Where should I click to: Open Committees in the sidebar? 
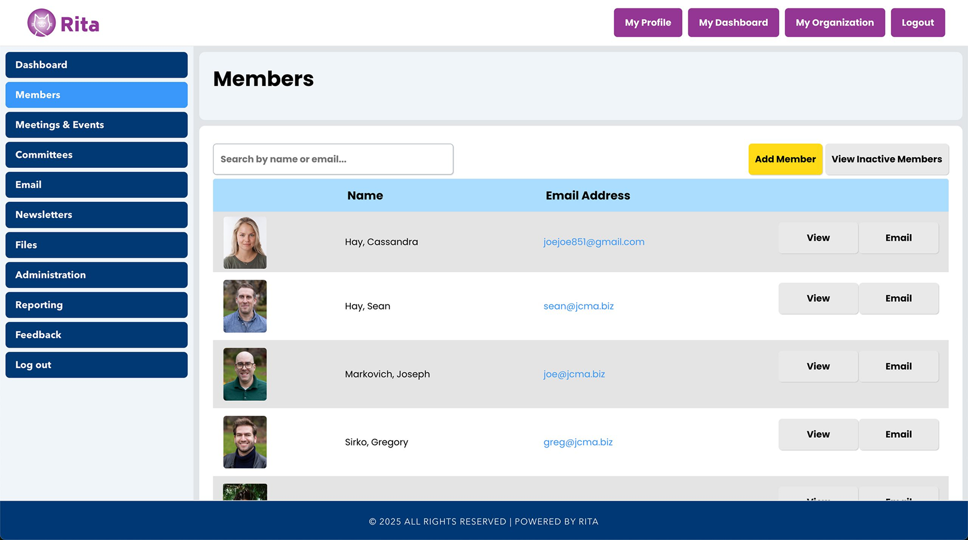96,155
